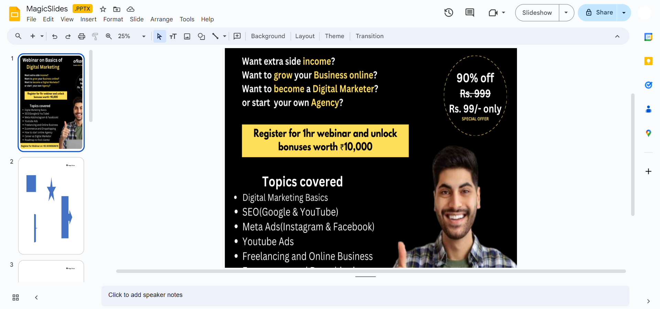Click the horizontal scrollbar below slide

pos(371,271)
